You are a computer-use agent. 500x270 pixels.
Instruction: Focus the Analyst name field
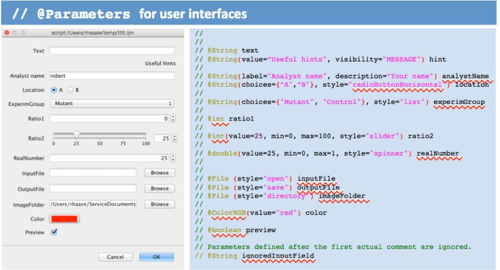pos(112,76)
